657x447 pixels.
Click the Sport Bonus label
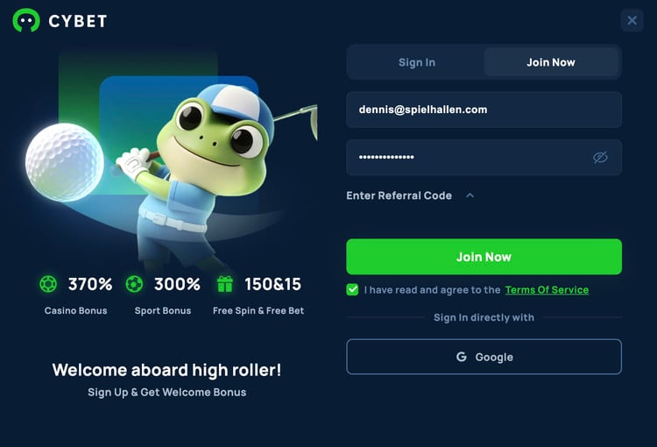[163, 311]
